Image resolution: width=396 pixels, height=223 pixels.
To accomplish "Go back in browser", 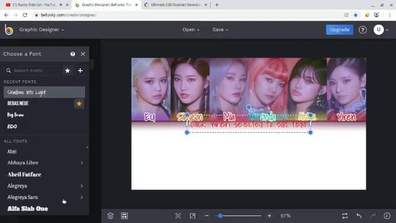I will [6, 15].
